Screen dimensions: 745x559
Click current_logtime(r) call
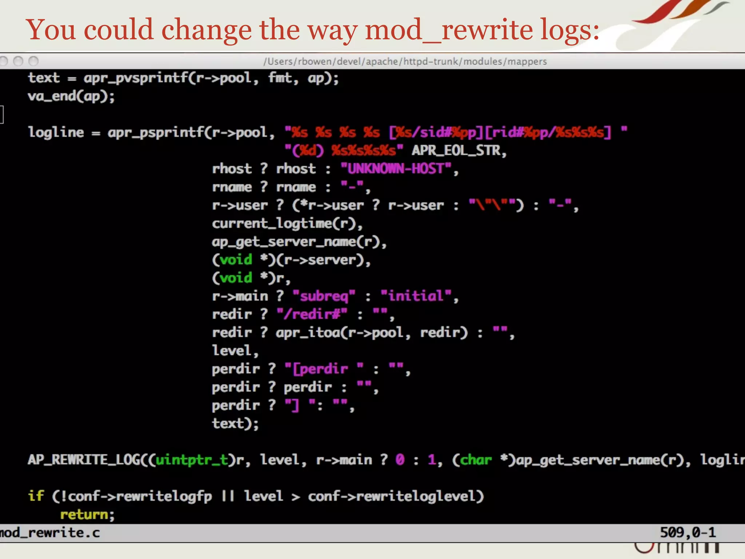pos(287,223)
